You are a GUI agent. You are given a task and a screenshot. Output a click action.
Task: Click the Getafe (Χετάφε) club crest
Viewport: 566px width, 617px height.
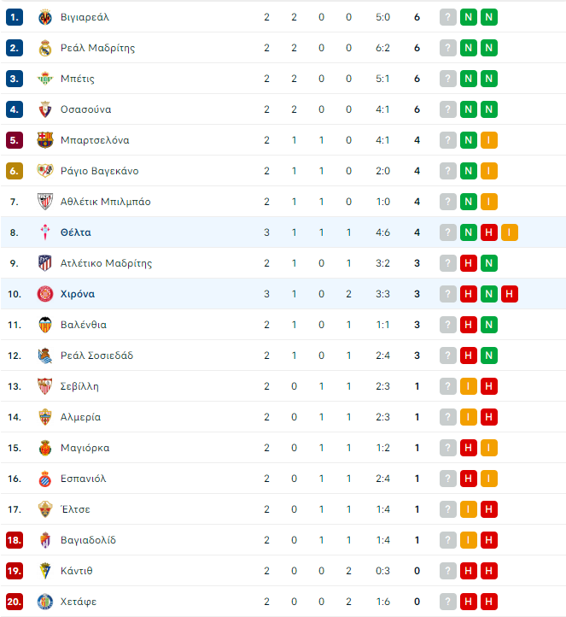pos(45,602)
